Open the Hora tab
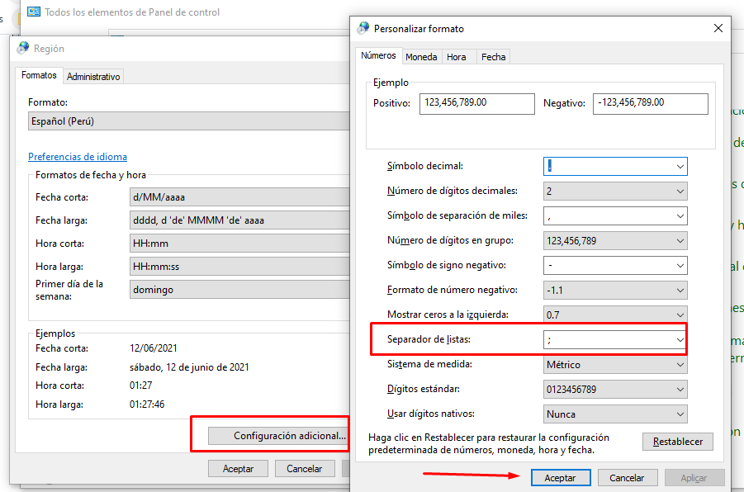 click(457, 57)
